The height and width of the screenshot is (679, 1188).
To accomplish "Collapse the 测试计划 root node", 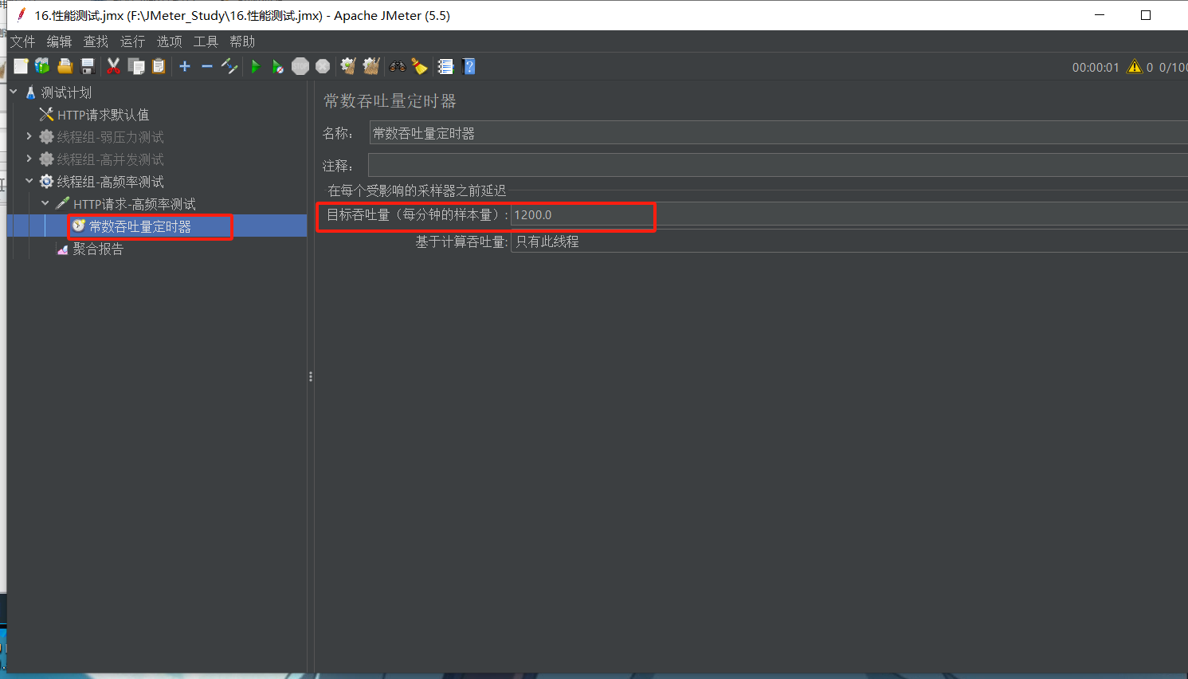I will [x=14, y=92].
